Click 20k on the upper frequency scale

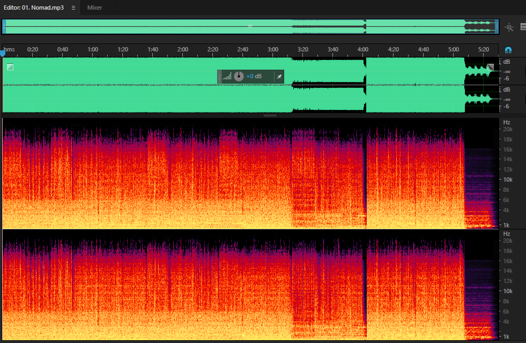click(508, 129)
